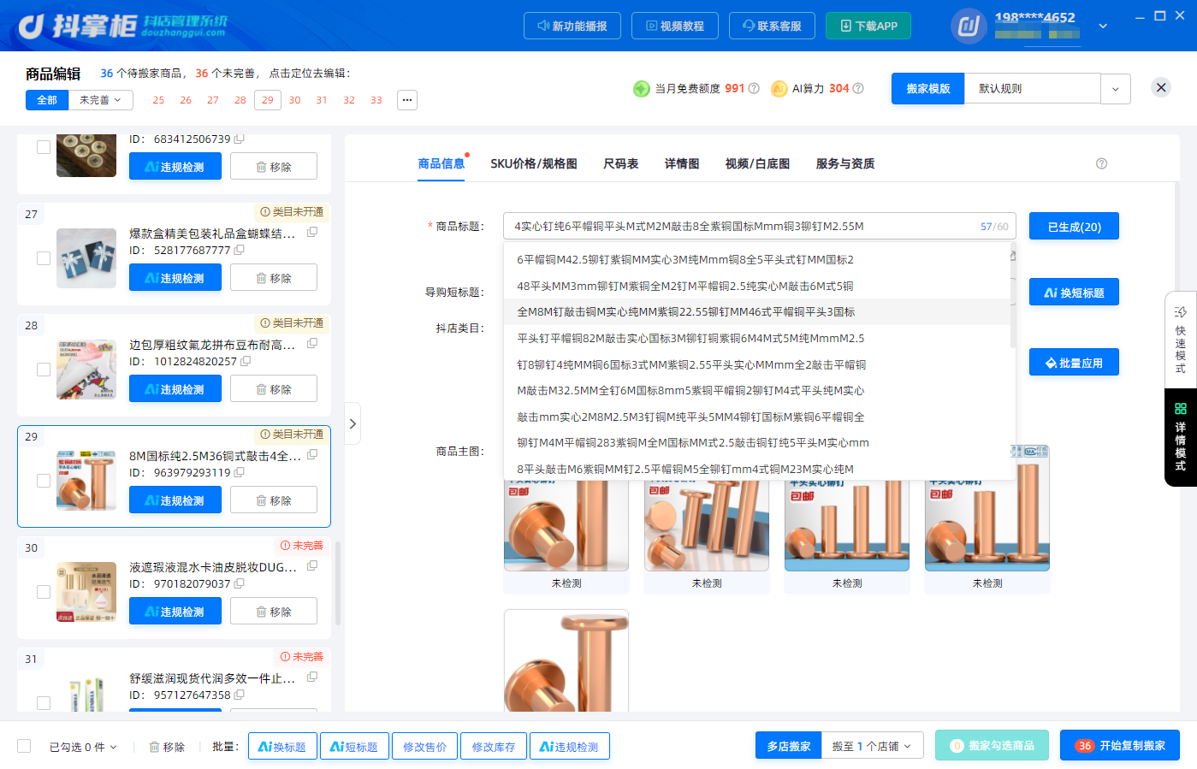
Task: Jump to page 30 in product pager
Action: [x=294, y=100]
